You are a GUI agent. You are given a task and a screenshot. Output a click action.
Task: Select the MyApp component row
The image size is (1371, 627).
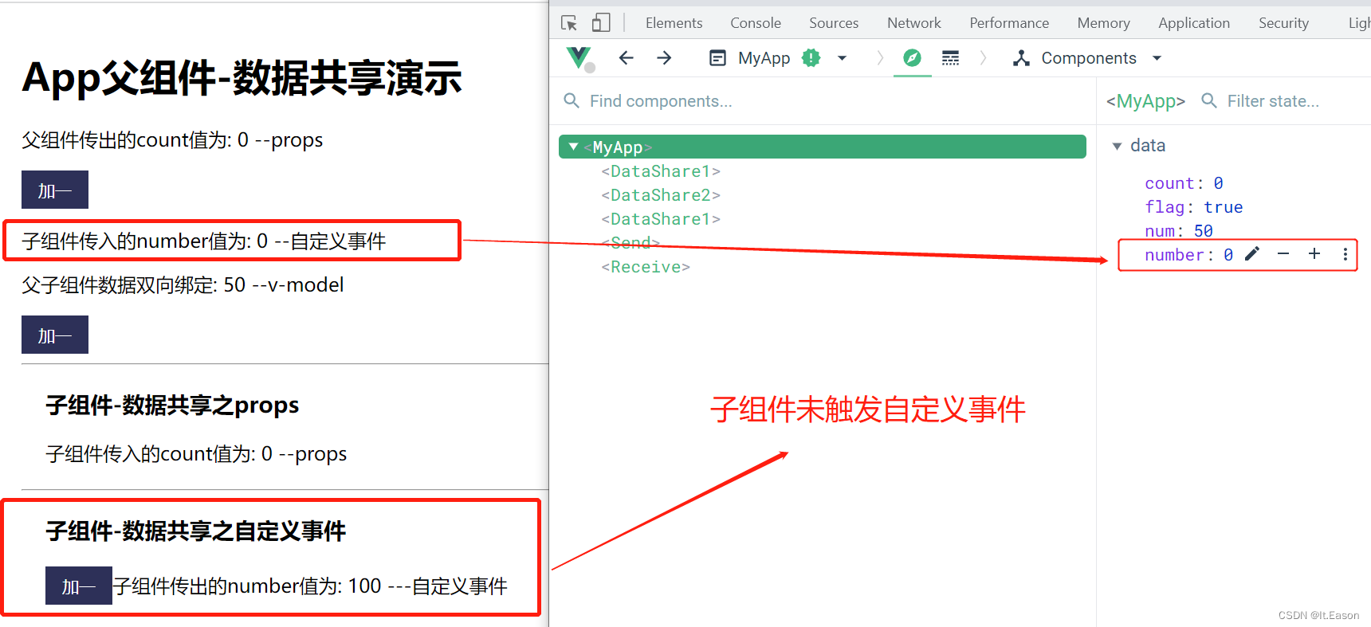click(823, 147)
